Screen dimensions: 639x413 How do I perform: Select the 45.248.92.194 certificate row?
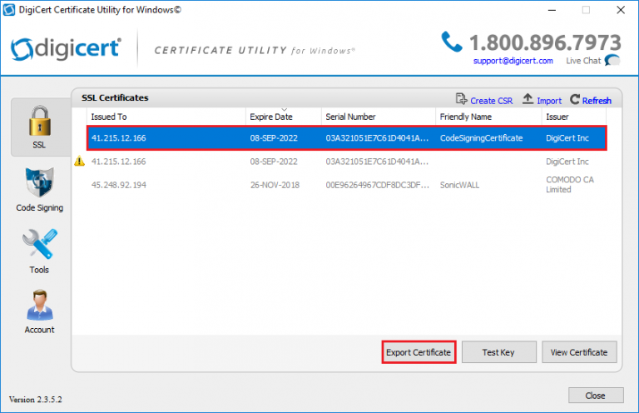(346, 185)
